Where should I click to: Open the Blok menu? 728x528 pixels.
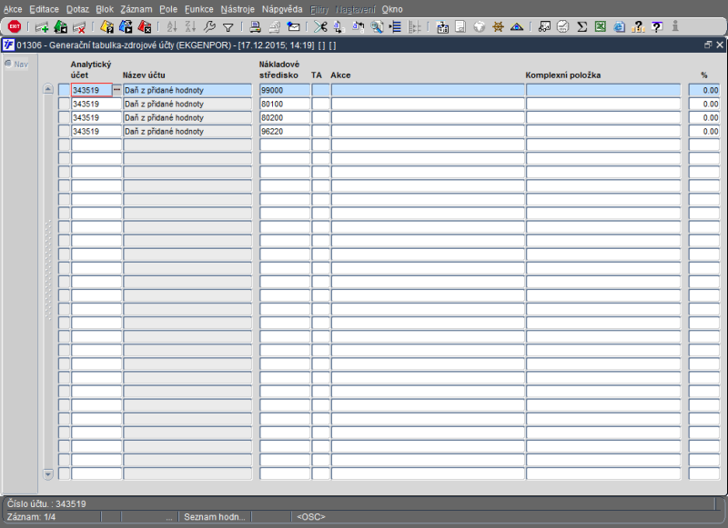point(105,9)
